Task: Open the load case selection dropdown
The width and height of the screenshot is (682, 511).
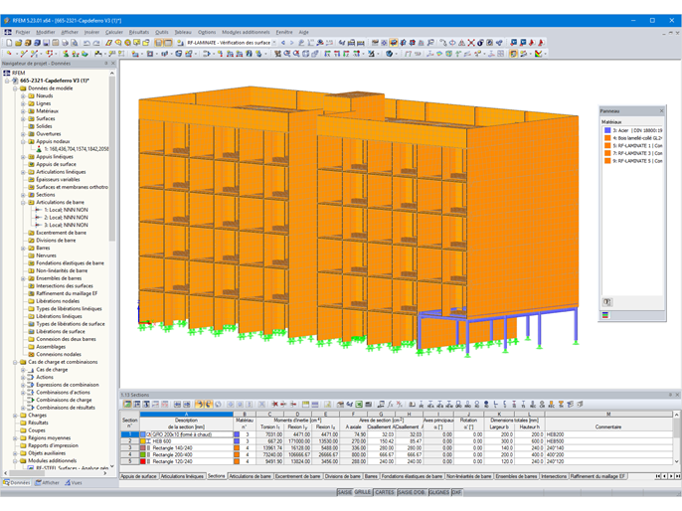Action: (x=274, y=43)
